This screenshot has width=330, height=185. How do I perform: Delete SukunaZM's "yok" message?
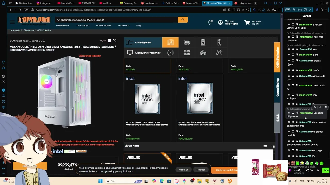(x=289, y=49)
